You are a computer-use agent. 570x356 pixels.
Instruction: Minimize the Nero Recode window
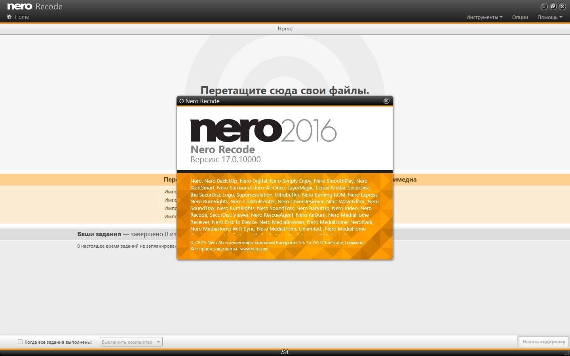click(x=544, y=7)
